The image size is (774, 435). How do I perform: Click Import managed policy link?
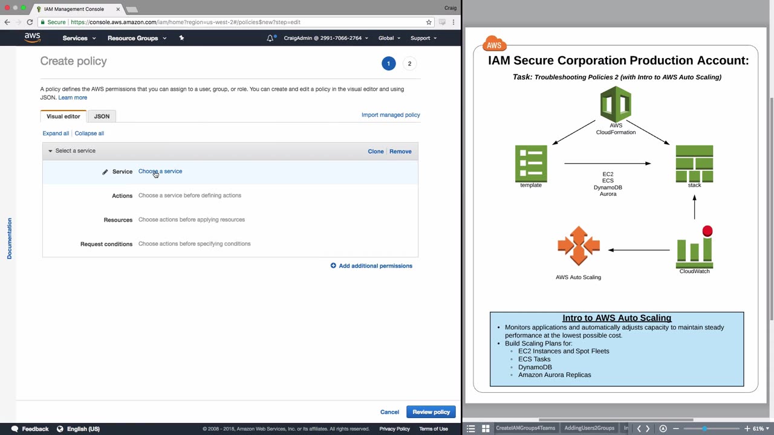point(391,115)
